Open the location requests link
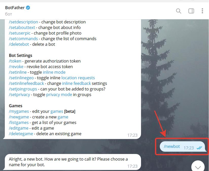The width and height of the screenshot is (209, 171). 78,78
